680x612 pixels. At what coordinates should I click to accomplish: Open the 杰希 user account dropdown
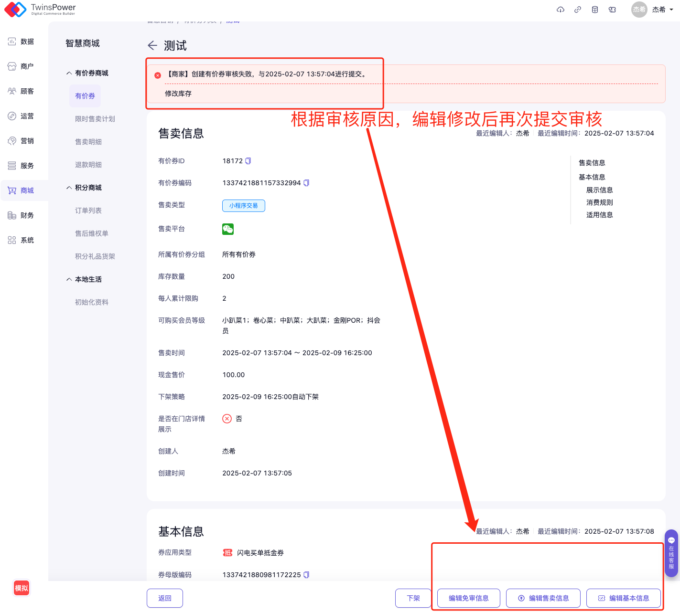[x=659, y=10]
